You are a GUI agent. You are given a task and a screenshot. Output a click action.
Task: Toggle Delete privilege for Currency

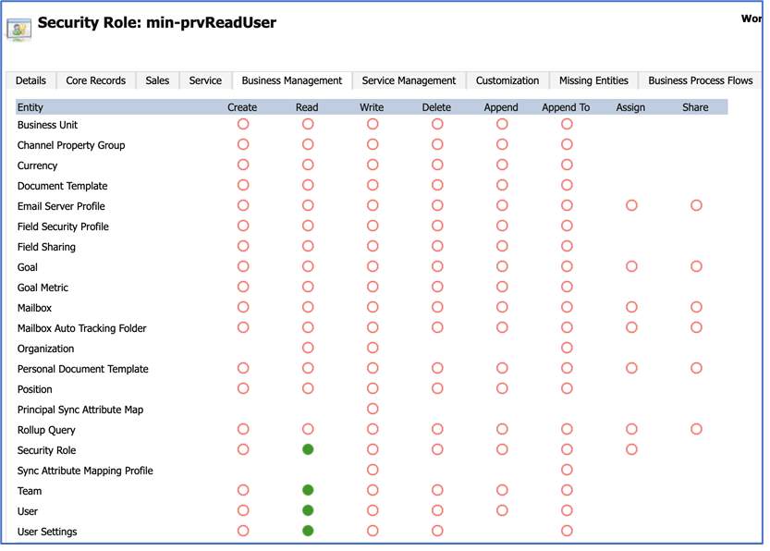click(437, 165)
